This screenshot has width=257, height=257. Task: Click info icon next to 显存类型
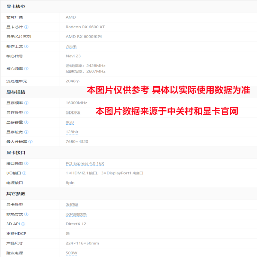pyautogui.click(x=26, y=112)
